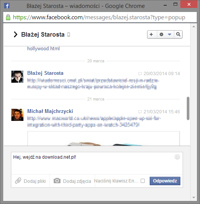The width and height of the screenshot is (200, 204).
Task: Minimize the Chrome popup window
Action: tap(165, 5)
